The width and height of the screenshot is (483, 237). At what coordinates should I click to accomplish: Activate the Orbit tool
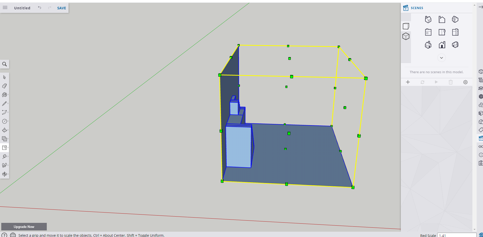click(5, 174)
